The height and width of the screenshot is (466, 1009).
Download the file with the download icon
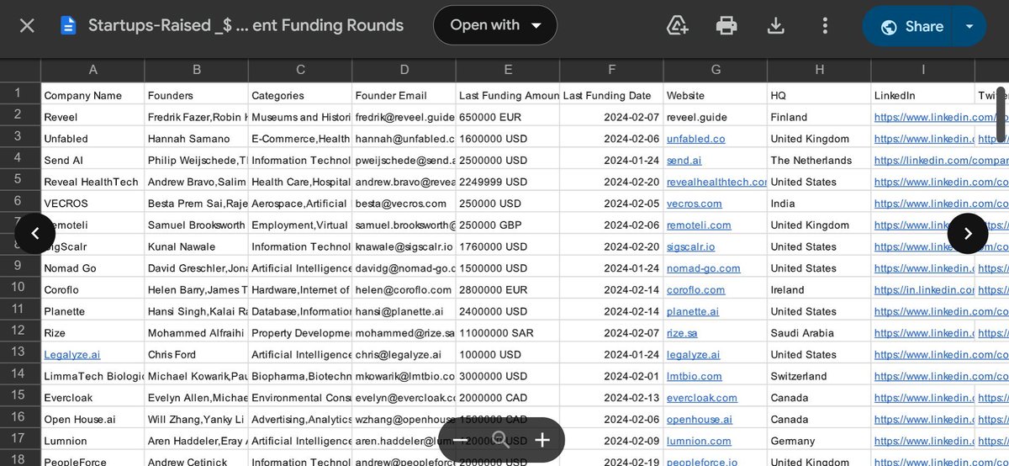tap(776, 26)
